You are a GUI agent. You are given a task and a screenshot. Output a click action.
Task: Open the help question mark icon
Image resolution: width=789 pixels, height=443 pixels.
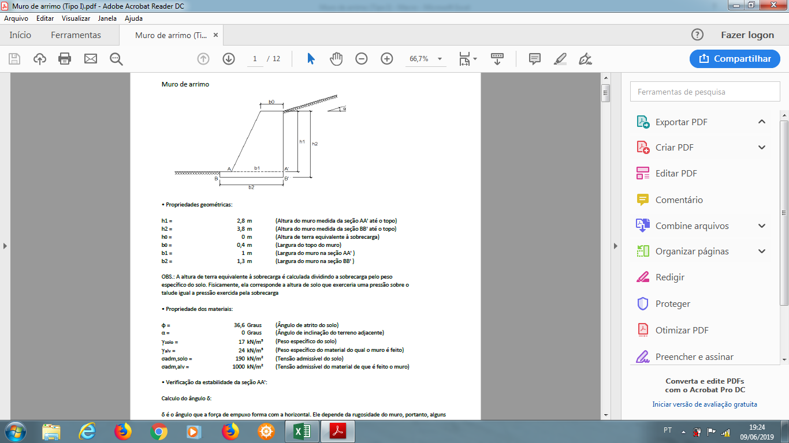(698, 35)
